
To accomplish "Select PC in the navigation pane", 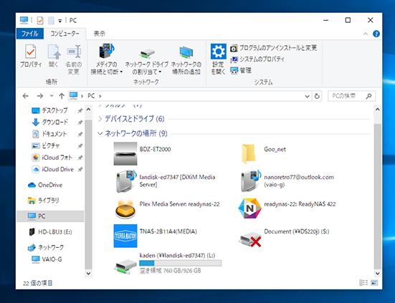I will pyautogui.click(x=50, y=216).
